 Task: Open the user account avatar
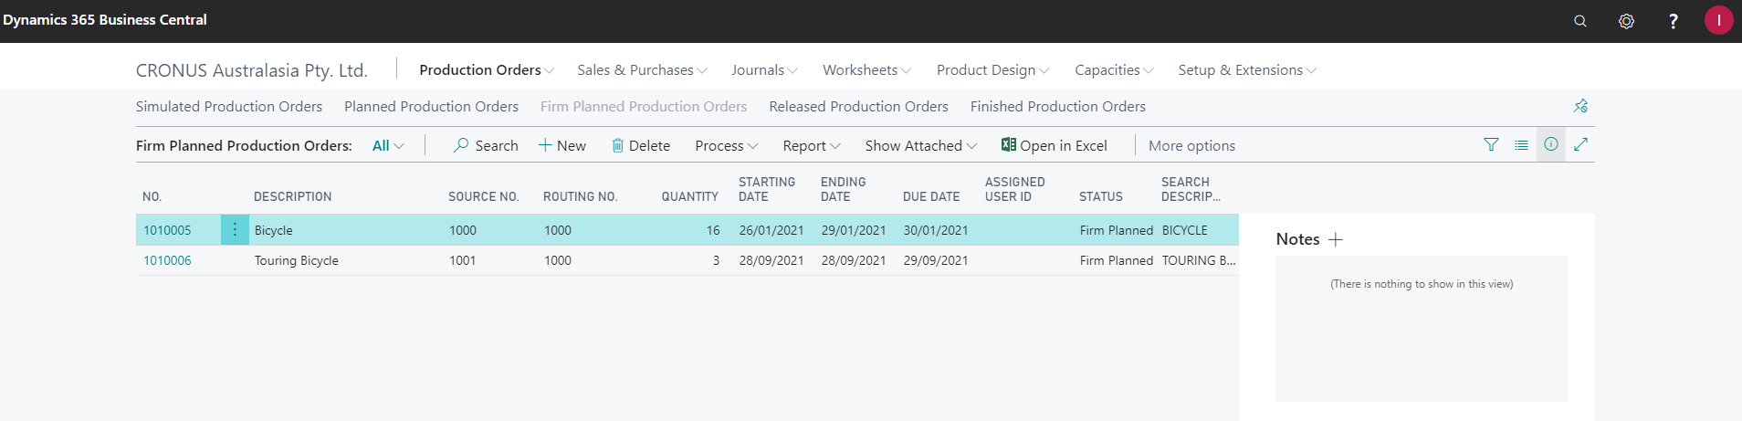[1718, 20]
